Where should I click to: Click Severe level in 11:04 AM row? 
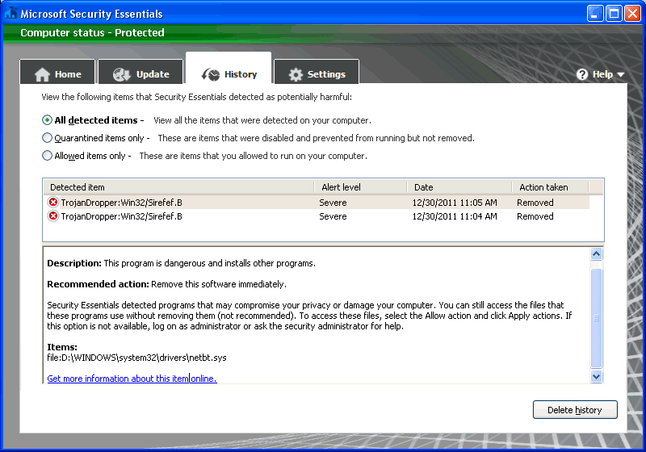pyautogui.click(x=333, y=216)
